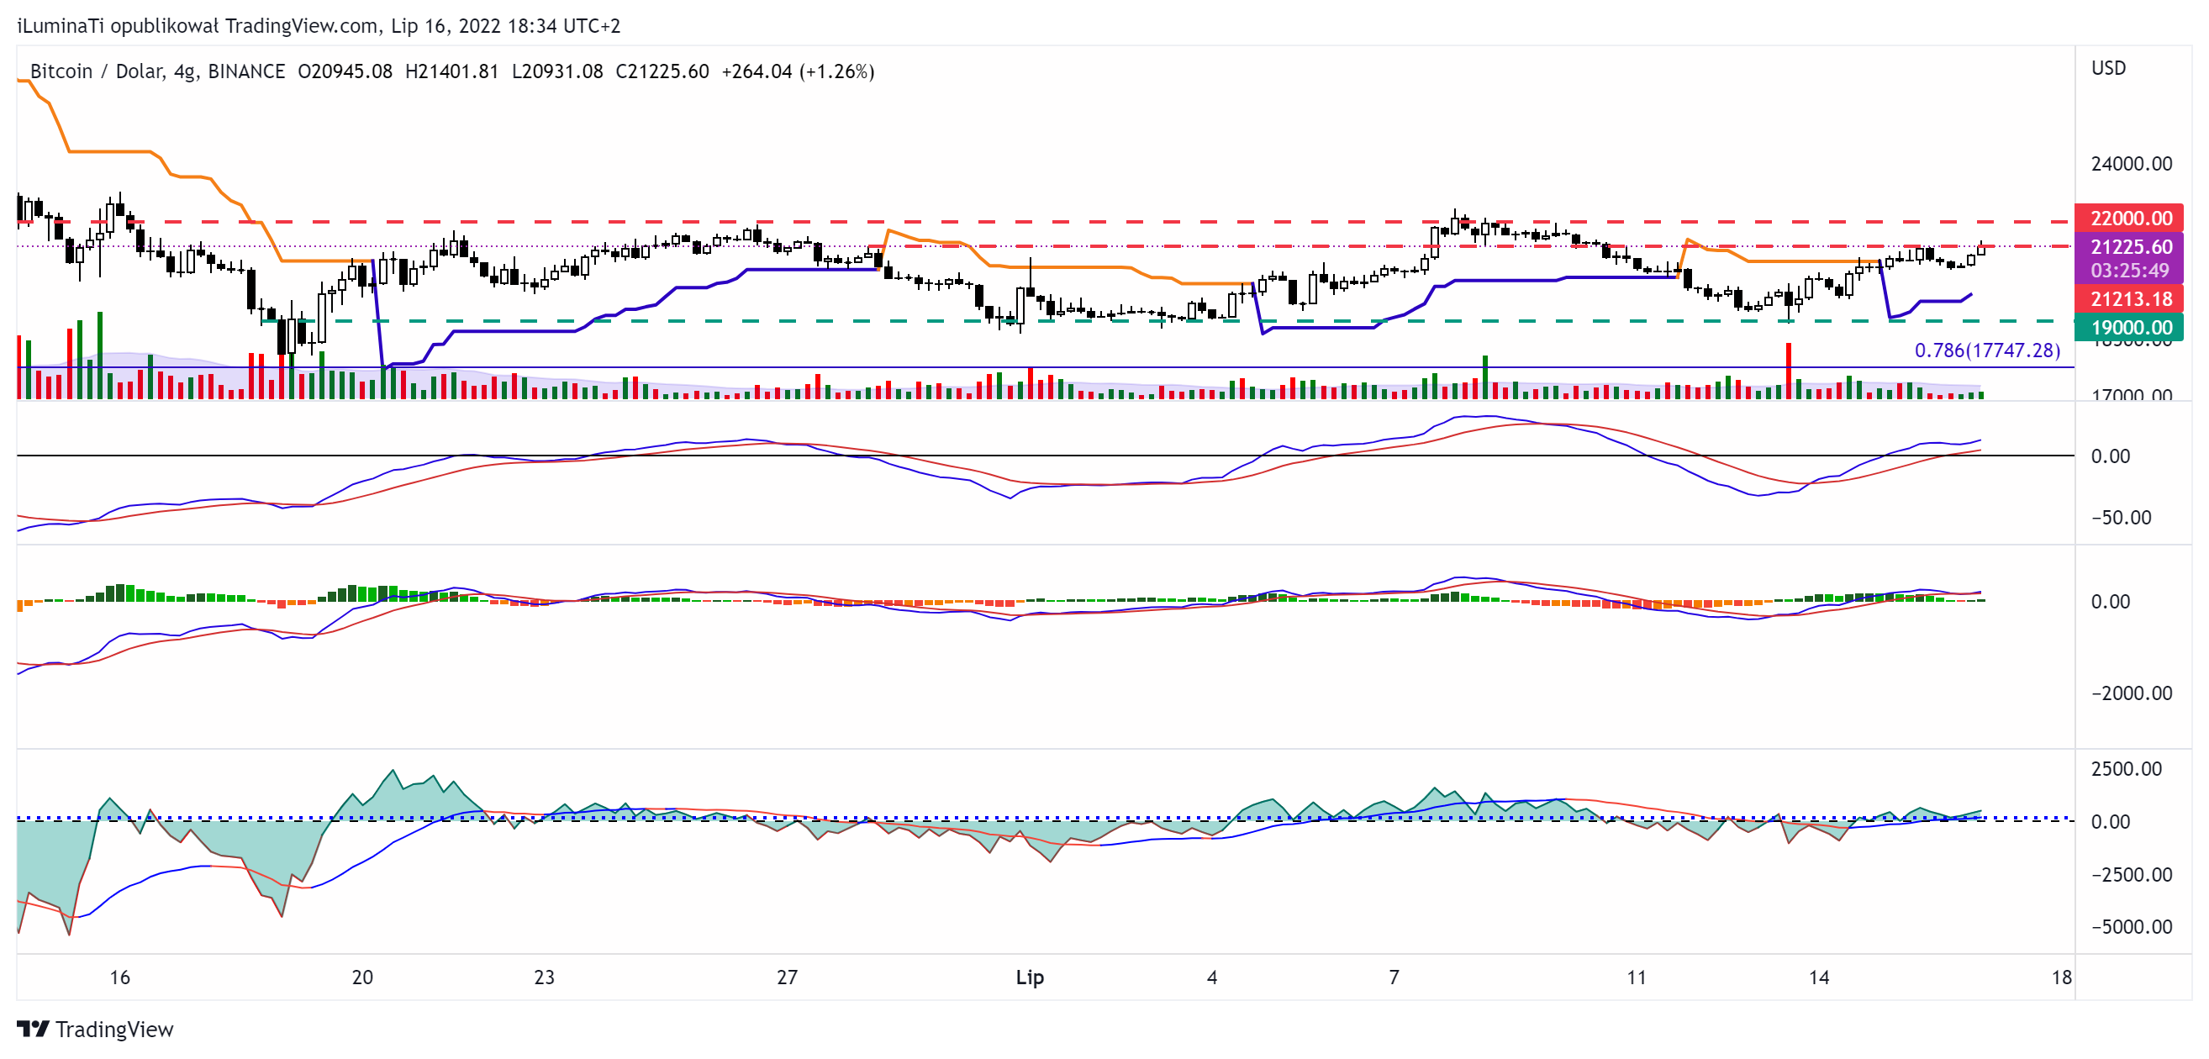This screenshot has height=1059, width=2209.
Task: Click the TradingView logo icon
Action: 34,1028
